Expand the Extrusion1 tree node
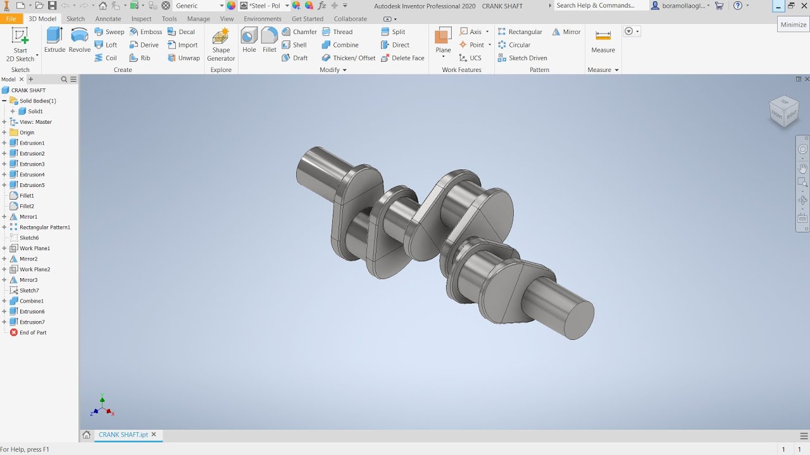The width and height of the screenshot is (810, 455). 4,143
